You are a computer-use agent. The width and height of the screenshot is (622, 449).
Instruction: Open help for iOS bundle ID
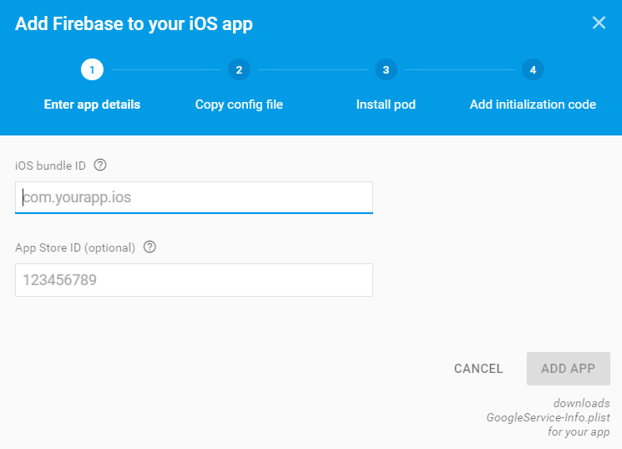click(100, 165)
